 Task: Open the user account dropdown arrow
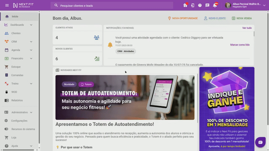click(x=264, y=5)
